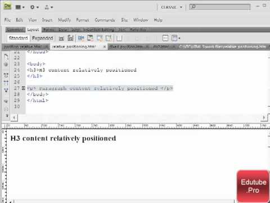
Task: Switch to the InContext Editing insert tab
Action: (98, 29)
